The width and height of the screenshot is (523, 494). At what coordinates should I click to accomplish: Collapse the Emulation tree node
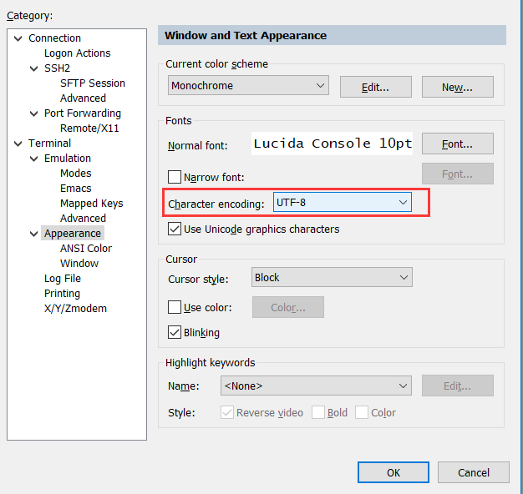[x=33, y=159]
